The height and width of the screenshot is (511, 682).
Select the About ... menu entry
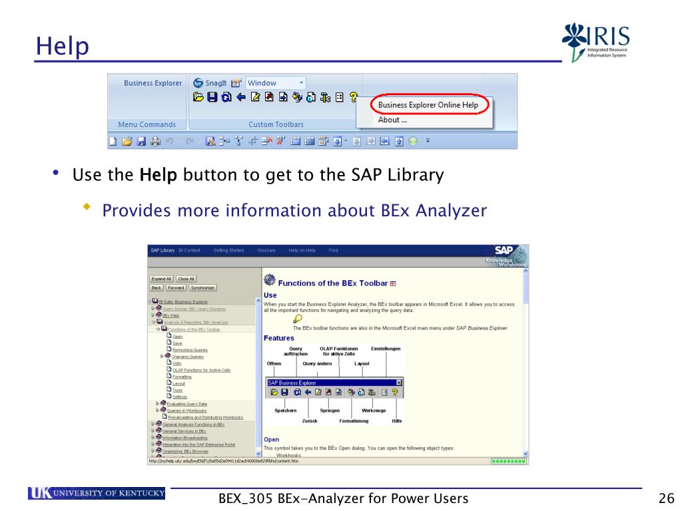pyautogui.click(x=392, y=120)
